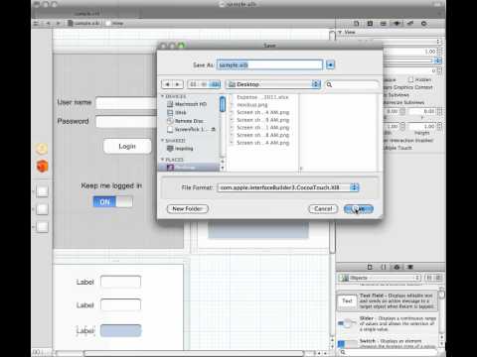Switch Save dialog to icon view

(193, 84)
